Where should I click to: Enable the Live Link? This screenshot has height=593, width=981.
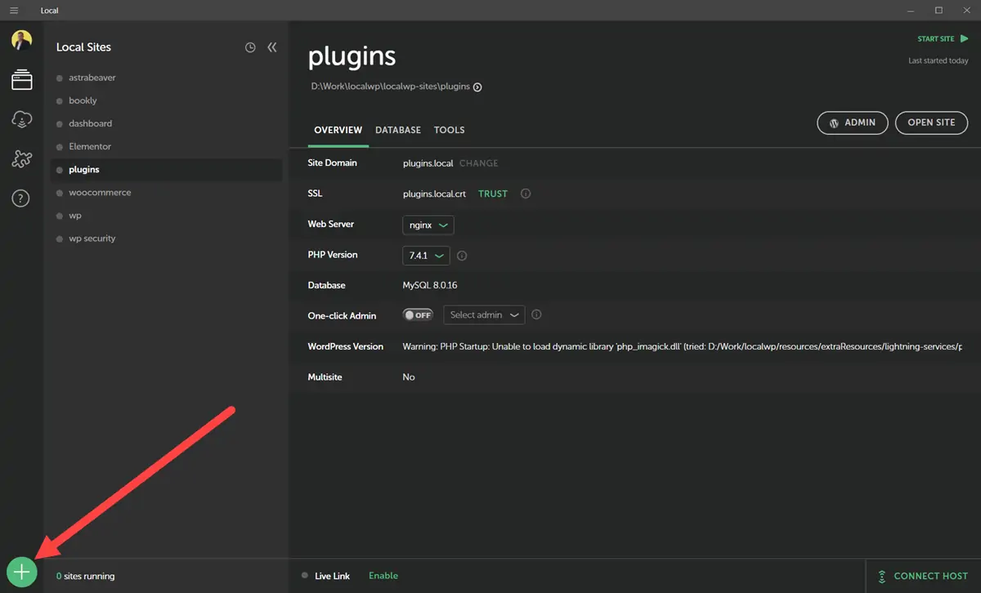[383, 576]
